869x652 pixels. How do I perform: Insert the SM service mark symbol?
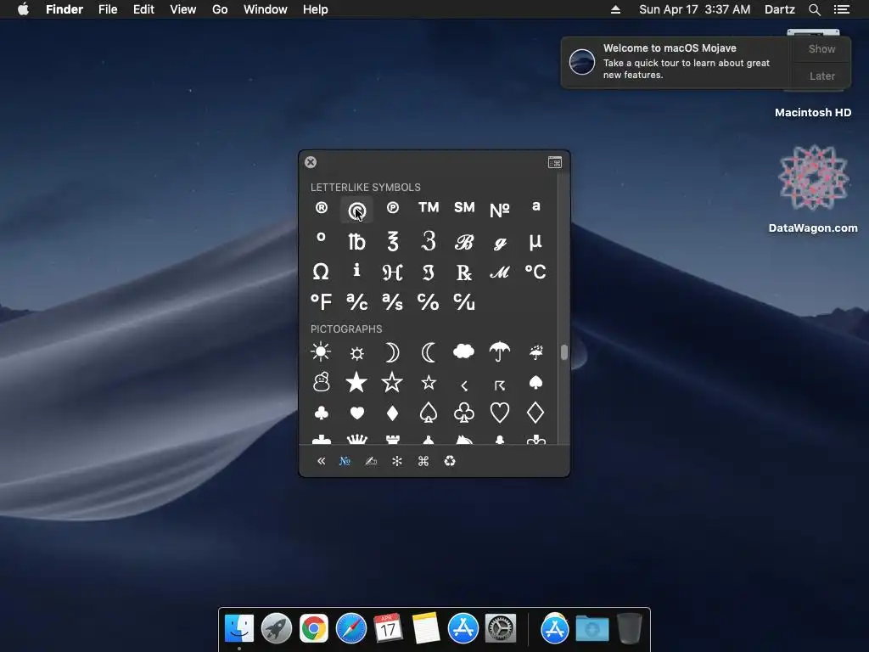[x=464, y=207]
